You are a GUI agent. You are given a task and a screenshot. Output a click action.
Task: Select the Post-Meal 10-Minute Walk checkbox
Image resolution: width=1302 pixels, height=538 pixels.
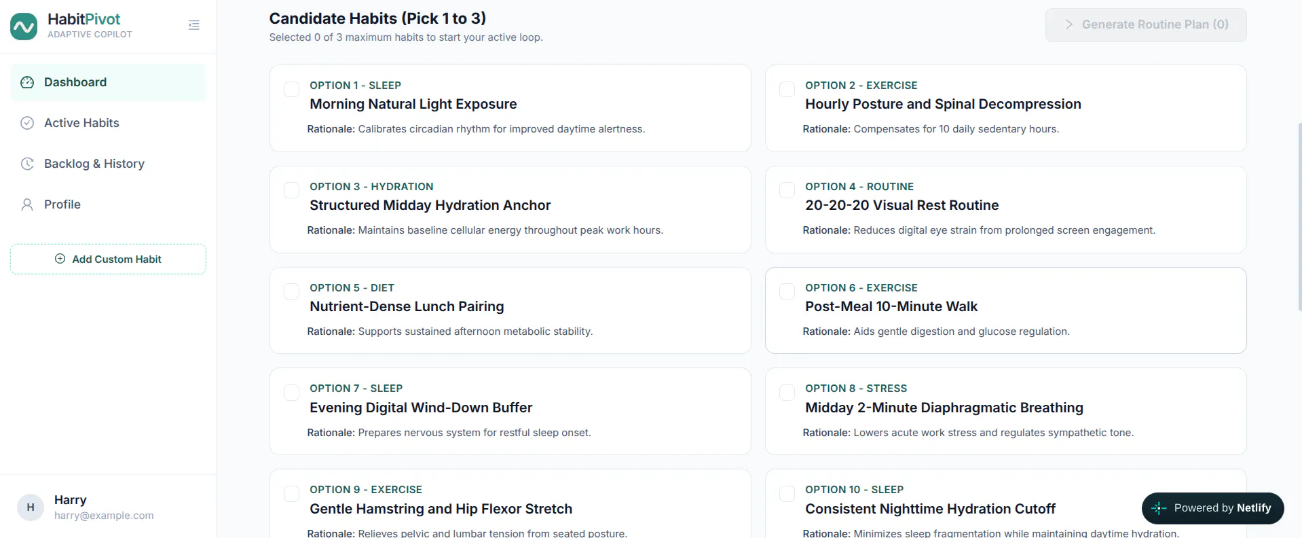coord(787,291)
